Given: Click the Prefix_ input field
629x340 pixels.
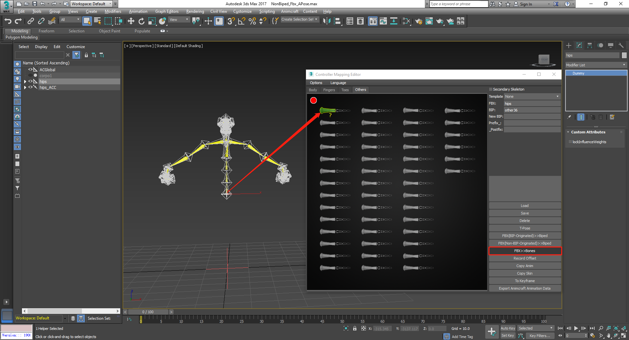Looking at the screenshot, I should 532,123.
